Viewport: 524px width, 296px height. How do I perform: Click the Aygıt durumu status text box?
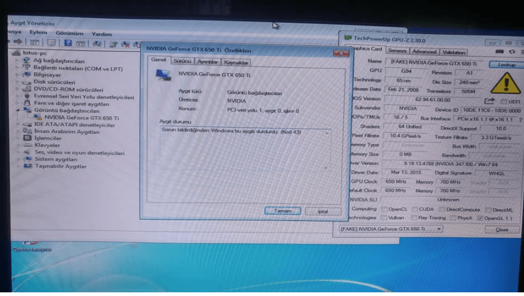[x=245, y=149]
